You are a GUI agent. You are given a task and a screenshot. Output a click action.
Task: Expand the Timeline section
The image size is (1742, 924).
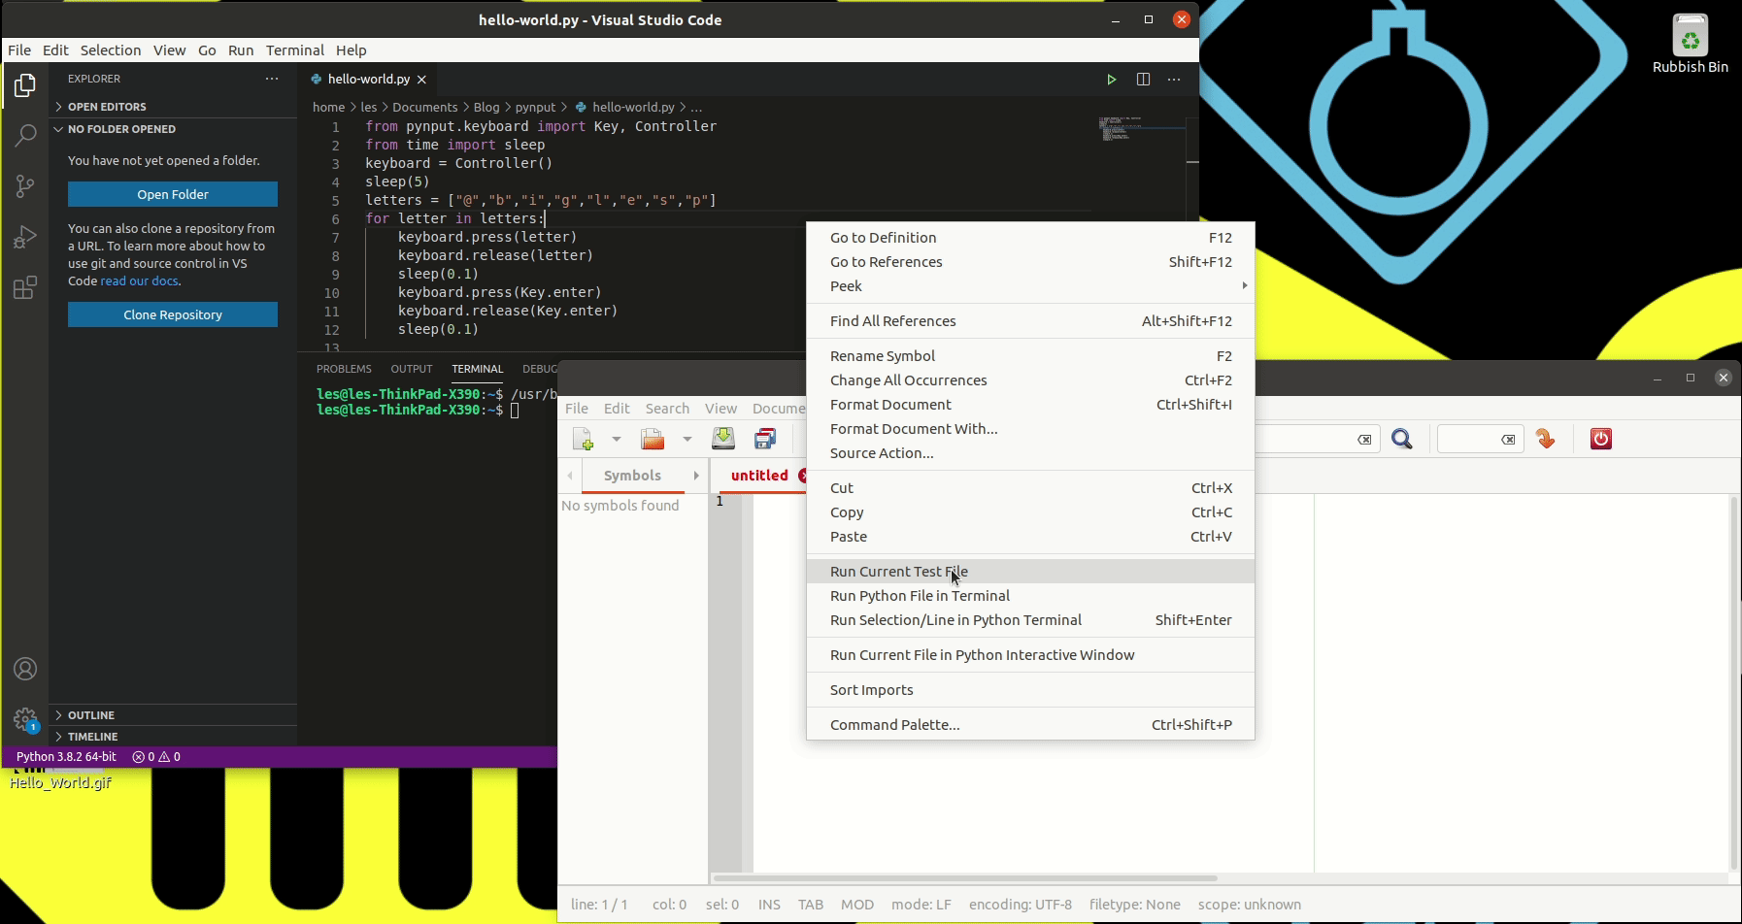point(175,737)
